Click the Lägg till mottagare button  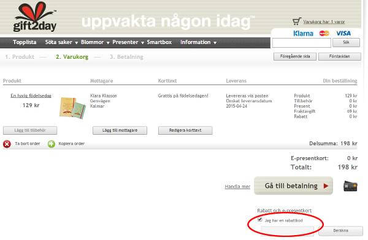tap(120, 130)
